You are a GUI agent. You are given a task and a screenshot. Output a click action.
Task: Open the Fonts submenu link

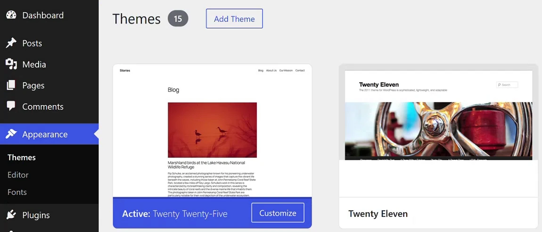[x=17, y=192]
